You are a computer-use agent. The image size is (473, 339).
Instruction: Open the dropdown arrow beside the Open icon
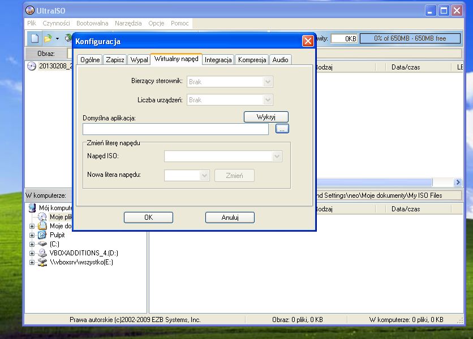[57, 38]
